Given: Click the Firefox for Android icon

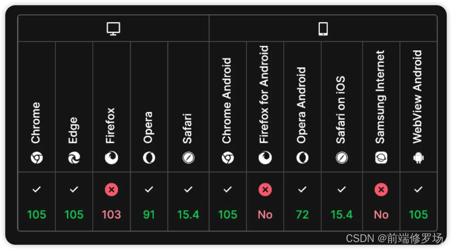Looking at the screenshot, I should (x=265, y=158).
